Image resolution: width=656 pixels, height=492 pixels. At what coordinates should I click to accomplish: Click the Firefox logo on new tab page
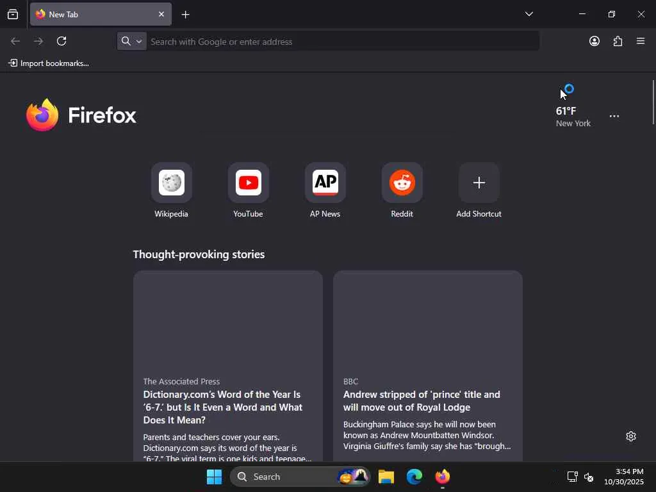click(x=81, y=115)
